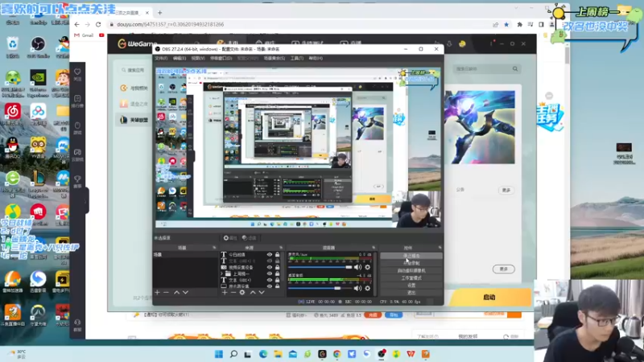Toggle visibility of 显示器采集 source
The image size is (644, 362).
tap(270, 286)
